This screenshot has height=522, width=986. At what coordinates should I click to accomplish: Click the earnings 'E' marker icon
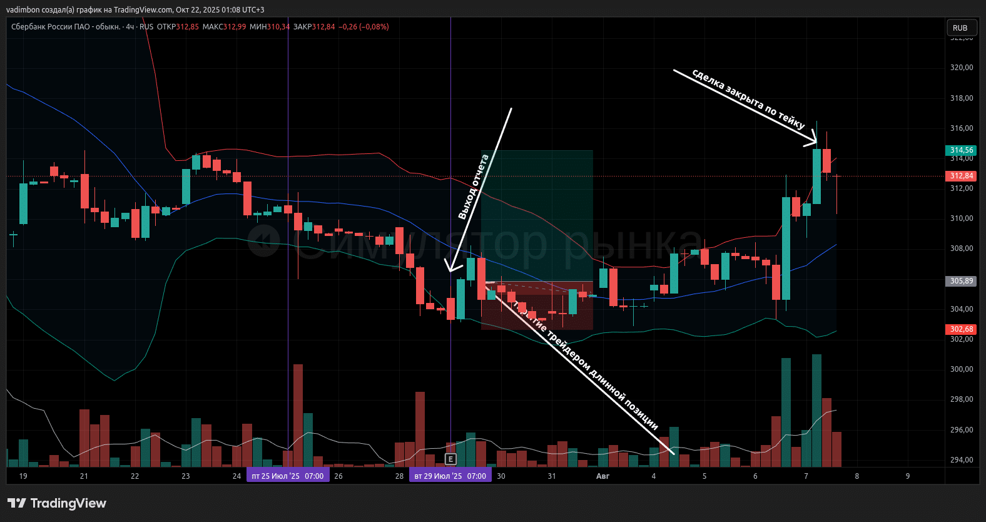point(450,459)
